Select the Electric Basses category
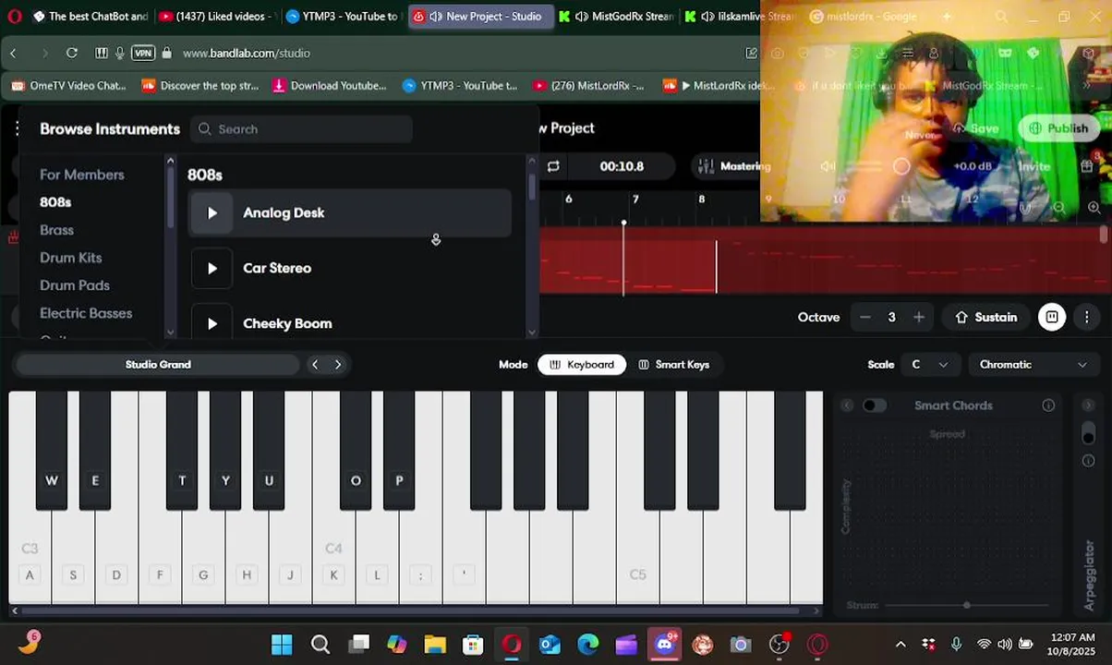 pyautogui.click(x=86, y=313)
